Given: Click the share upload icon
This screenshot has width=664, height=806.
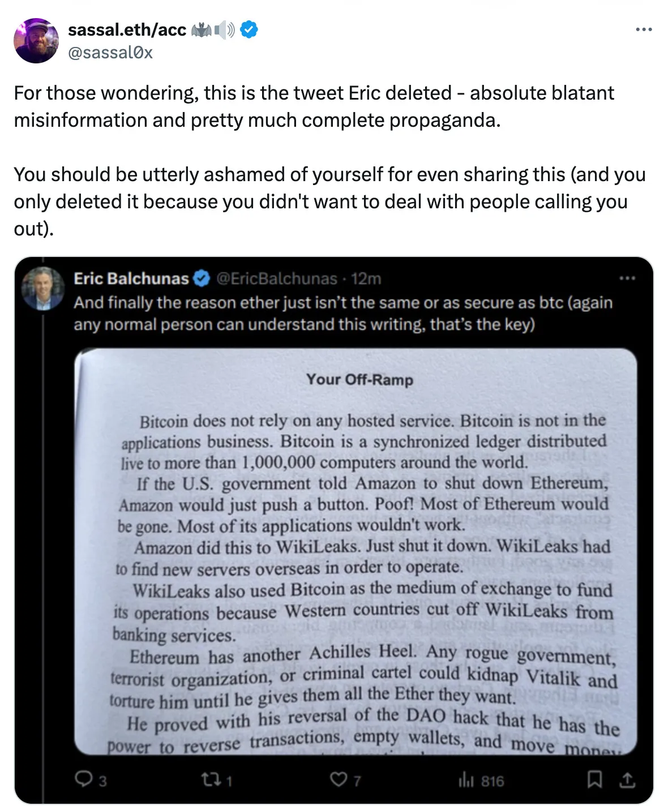Looking at the screenshot, I should point(627,780).
